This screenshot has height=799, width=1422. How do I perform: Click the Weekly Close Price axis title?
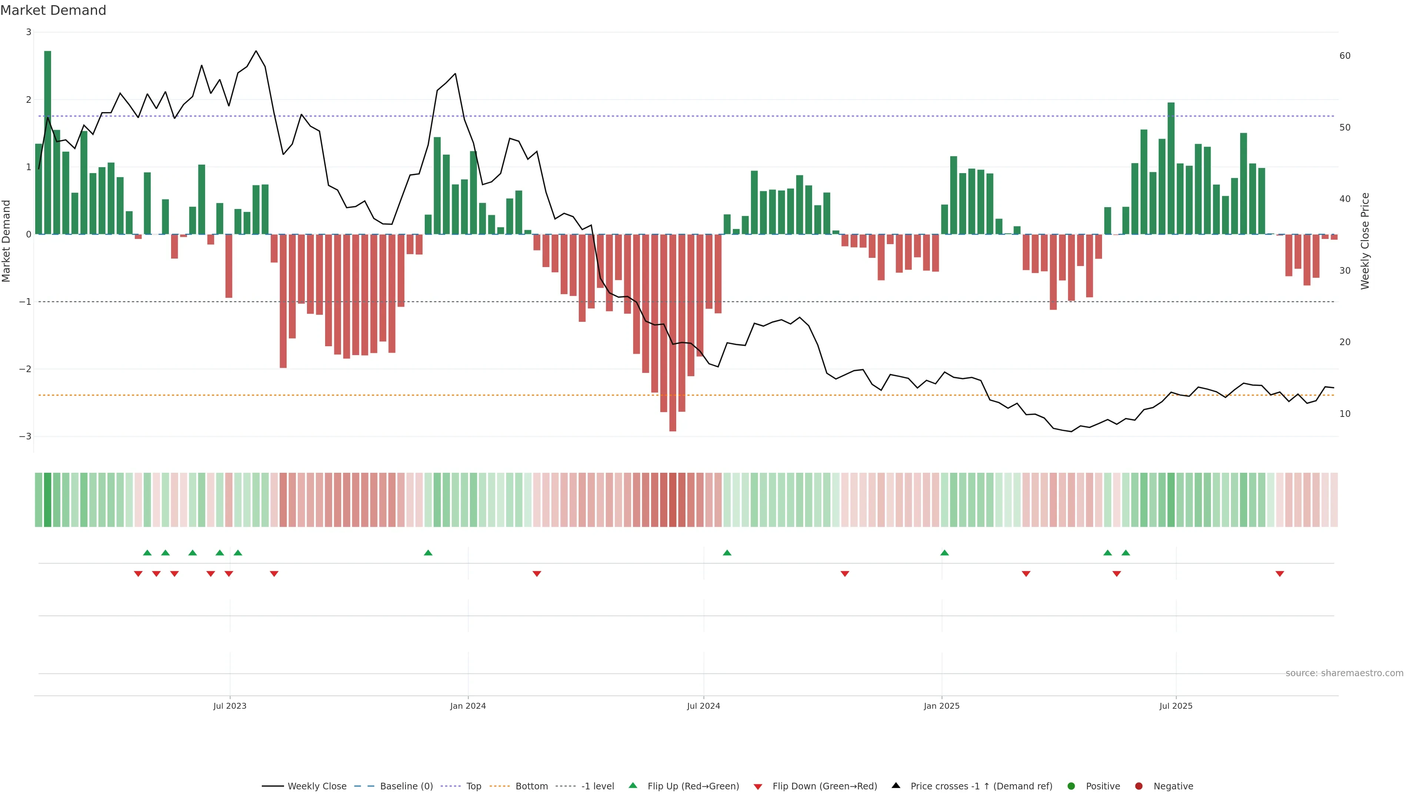[1365, 241]
